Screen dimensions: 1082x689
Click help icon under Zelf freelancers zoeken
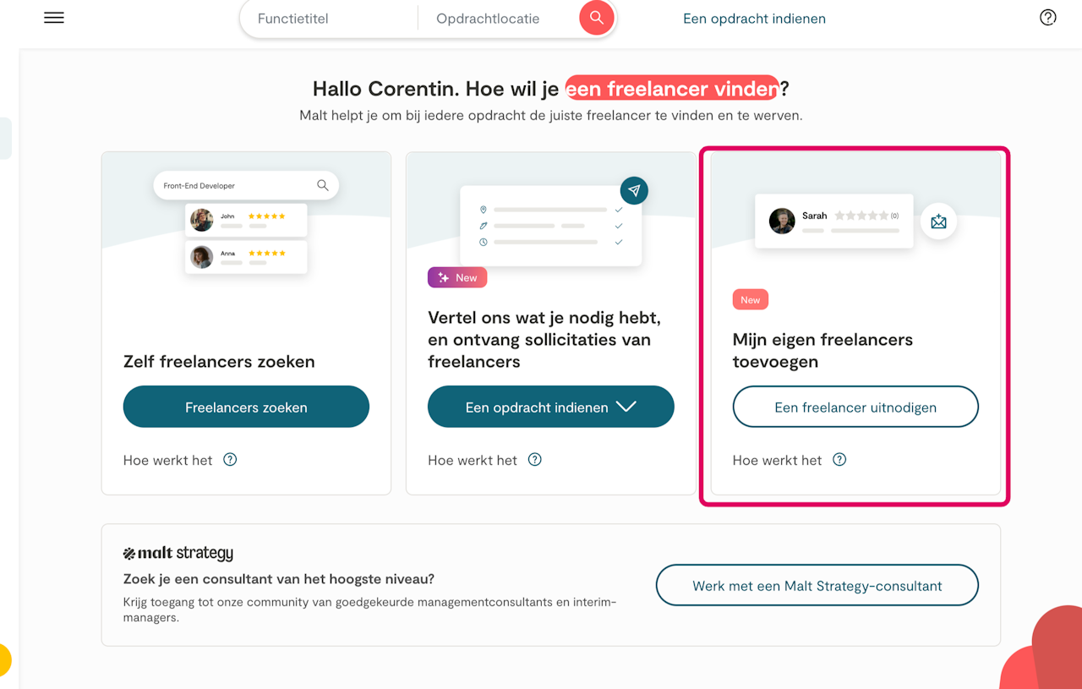coord(230,460)
